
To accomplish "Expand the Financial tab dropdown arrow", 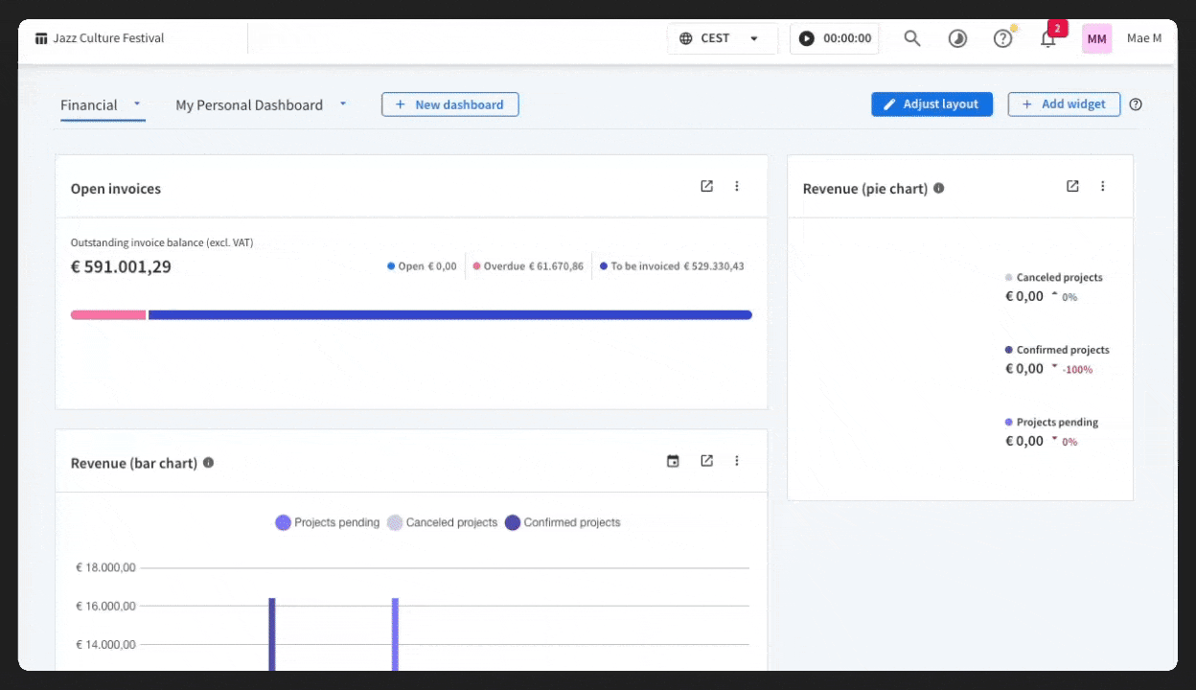I will pos(137,103).
